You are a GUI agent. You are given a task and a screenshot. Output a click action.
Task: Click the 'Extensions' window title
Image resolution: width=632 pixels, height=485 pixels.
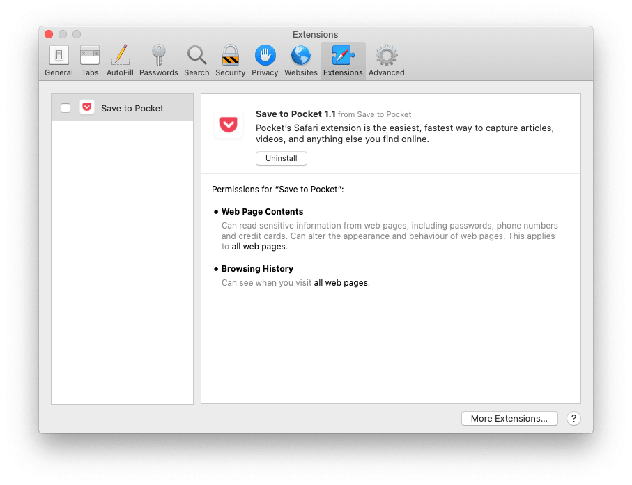click(315, 34)
